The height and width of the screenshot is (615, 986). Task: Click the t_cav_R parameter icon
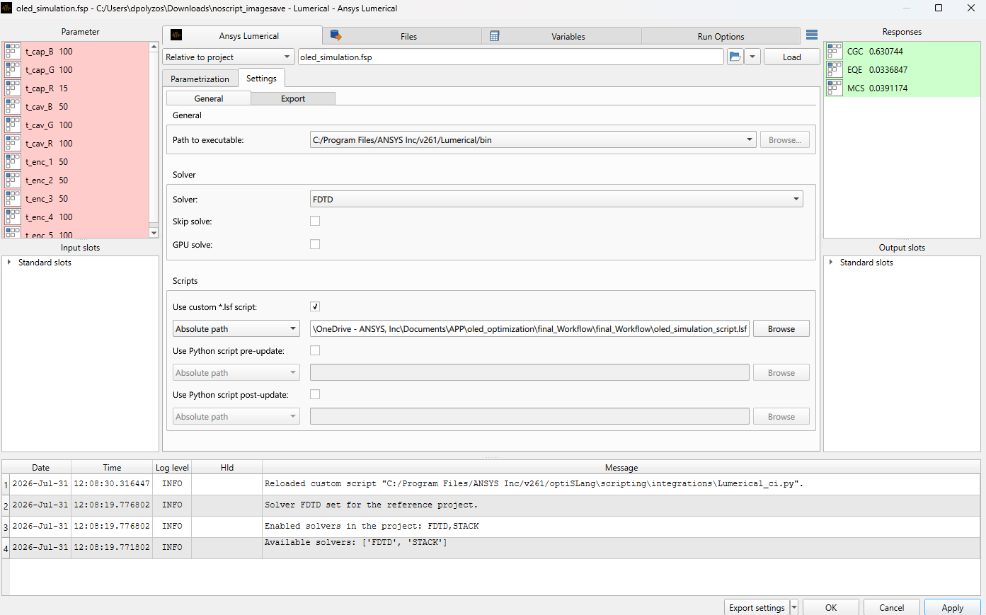pyautogui.click(x=13, y=143)
